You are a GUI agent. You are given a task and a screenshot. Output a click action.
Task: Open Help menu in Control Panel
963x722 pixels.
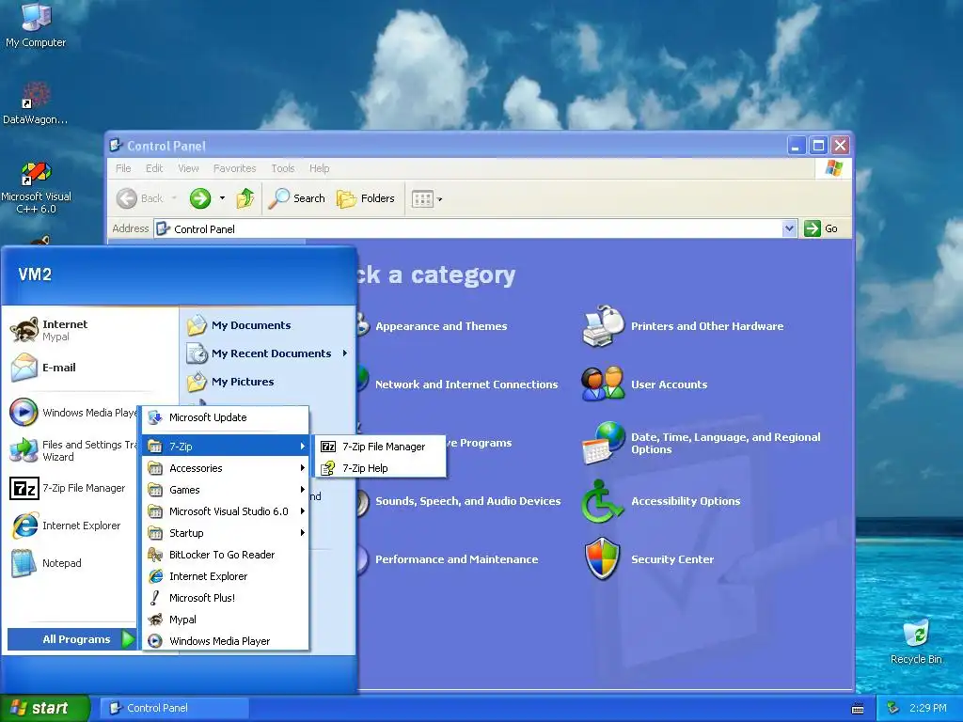point(319,168)
